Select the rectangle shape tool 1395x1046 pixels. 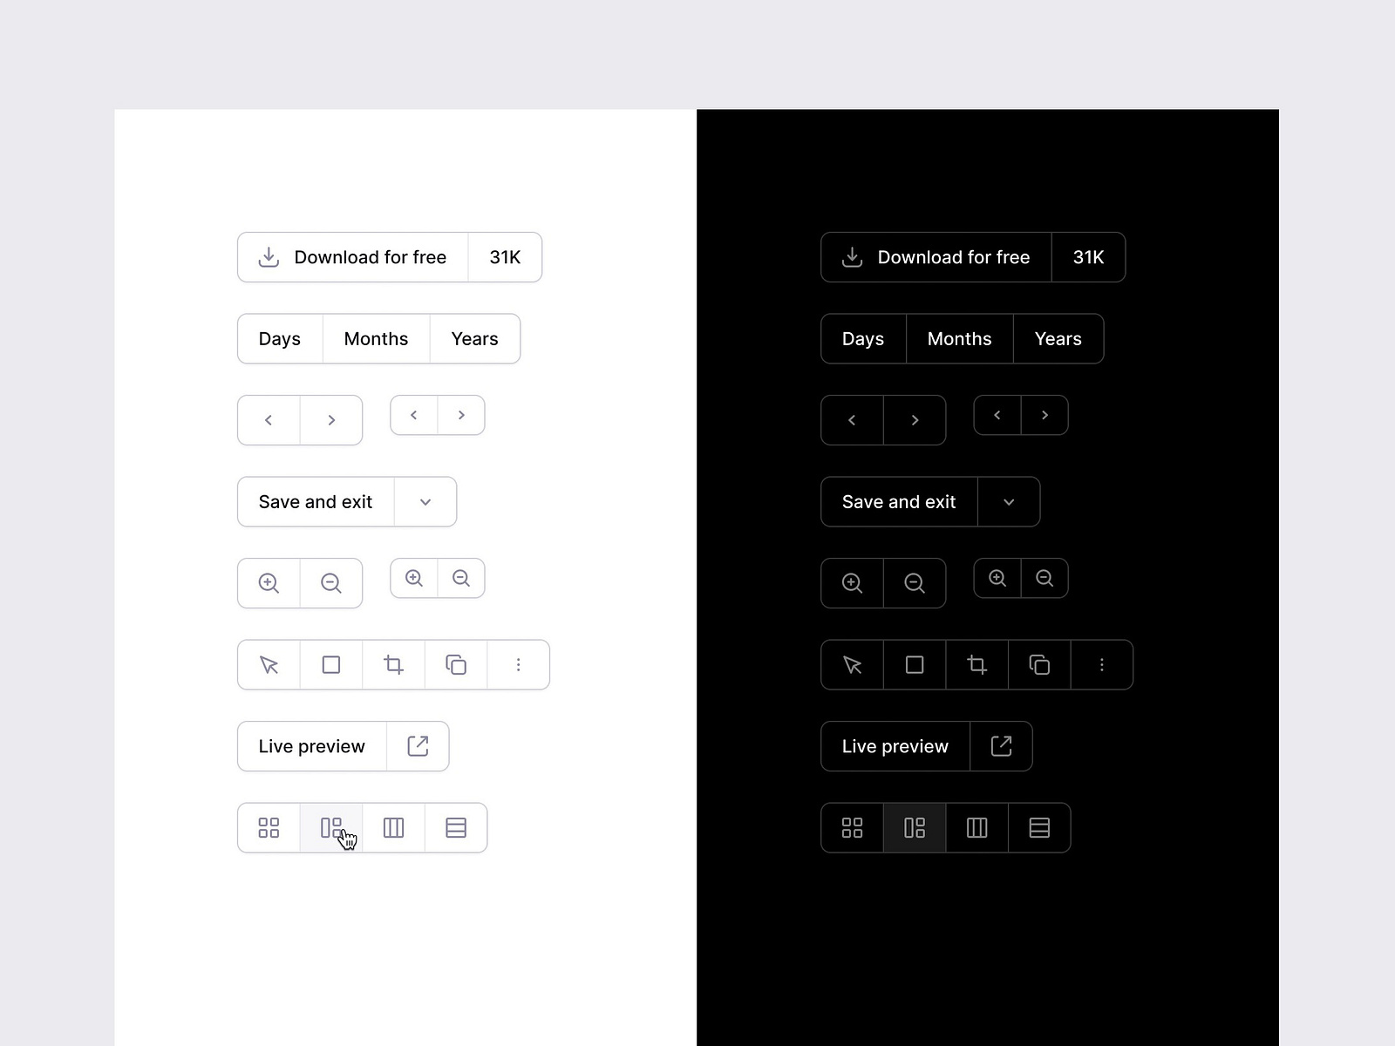pyautogui.click(x=330, y=664)
